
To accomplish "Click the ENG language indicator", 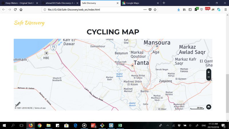I will pyautogui.click(x=204, y=126).
